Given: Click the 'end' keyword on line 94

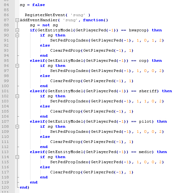Looking at the screenshot, I should pyautogui.click(x=44, y=56).
